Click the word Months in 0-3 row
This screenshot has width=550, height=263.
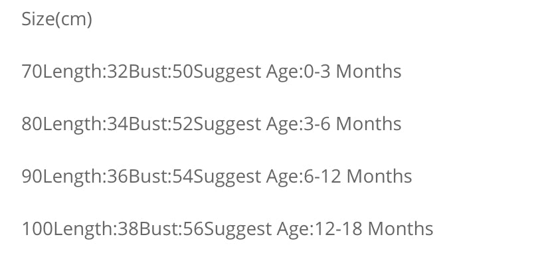tap(369, 72)
